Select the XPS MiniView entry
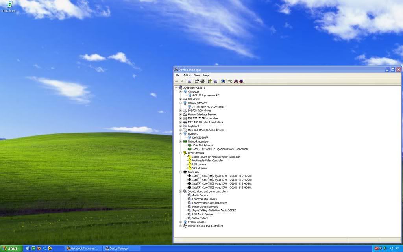The height and width of the screenshot is (252, 403). tap(200, 169)
